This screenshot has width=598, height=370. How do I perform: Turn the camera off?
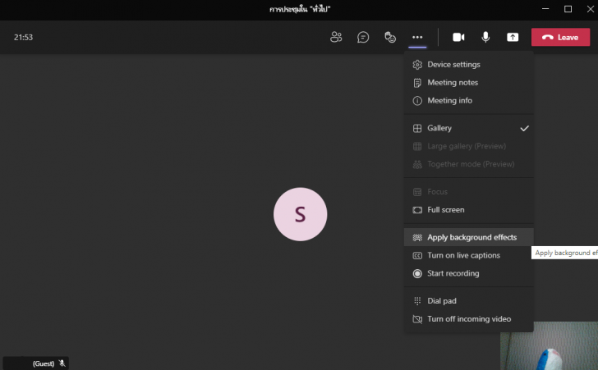coord(458,38)
